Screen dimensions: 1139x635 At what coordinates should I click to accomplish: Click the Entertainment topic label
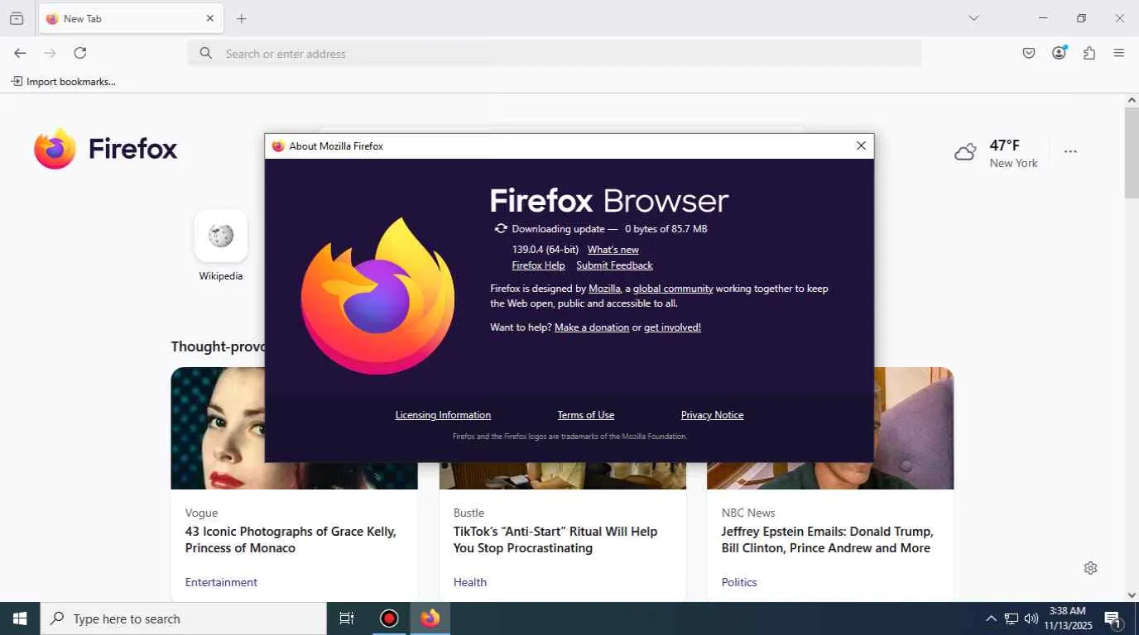pyautogui.click(x=221, y=582)
